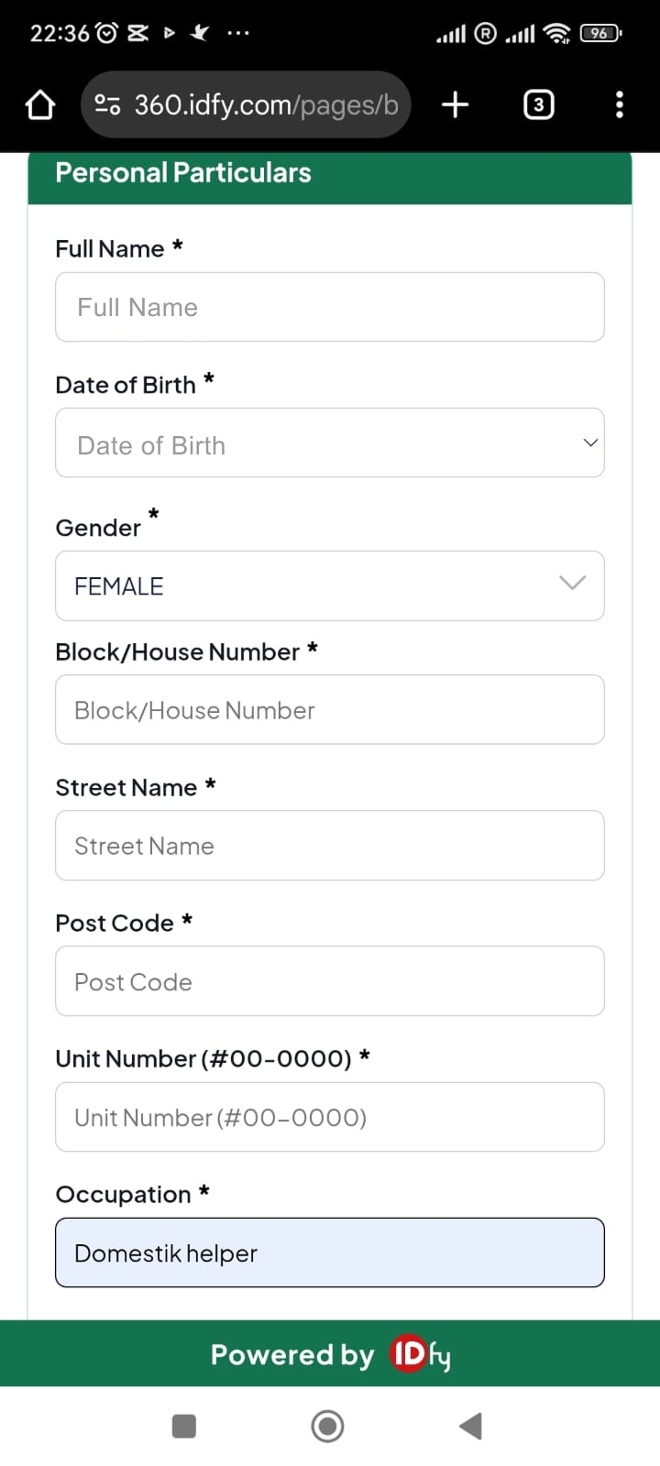Image resolution: width=660 pixels, height=1466 pixels.
Task: Click the Full Name input field
Action: pyautogui.click(x=330, y=308)
